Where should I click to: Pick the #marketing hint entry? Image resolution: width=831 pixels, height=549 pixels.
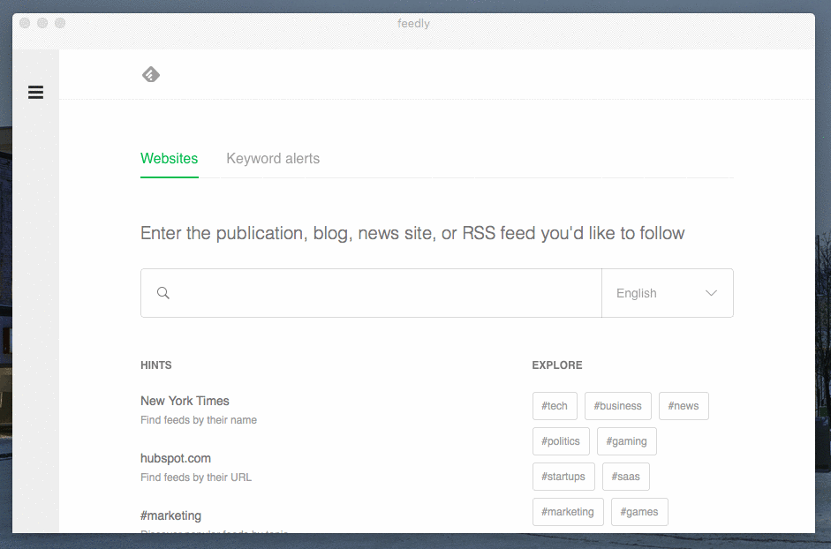tap(170, 515)
